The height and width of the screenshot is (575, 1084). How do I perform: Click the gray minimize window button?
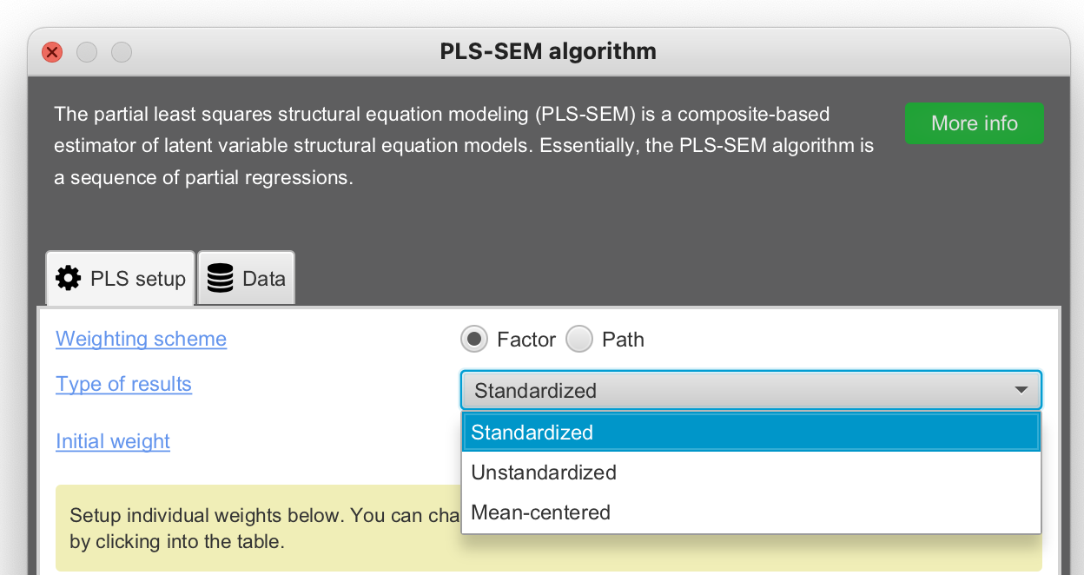click(x=87, y=52)
